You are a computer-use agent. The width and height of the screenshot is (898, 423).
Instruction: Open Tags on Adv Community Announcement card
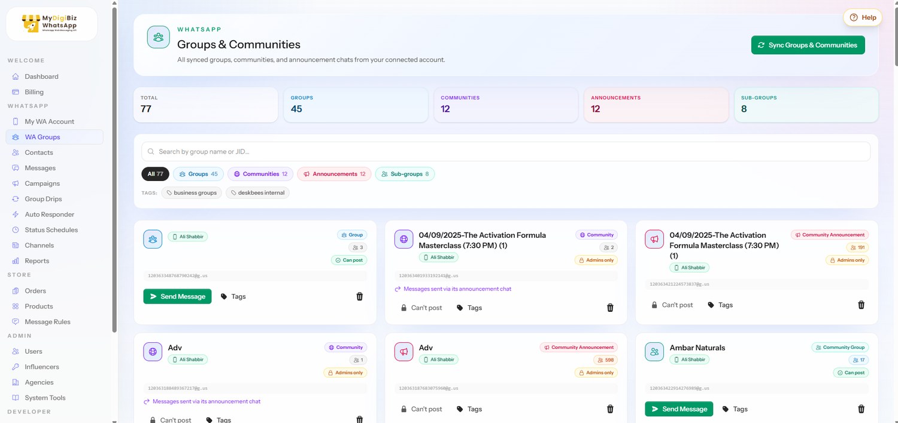(469, 409)
